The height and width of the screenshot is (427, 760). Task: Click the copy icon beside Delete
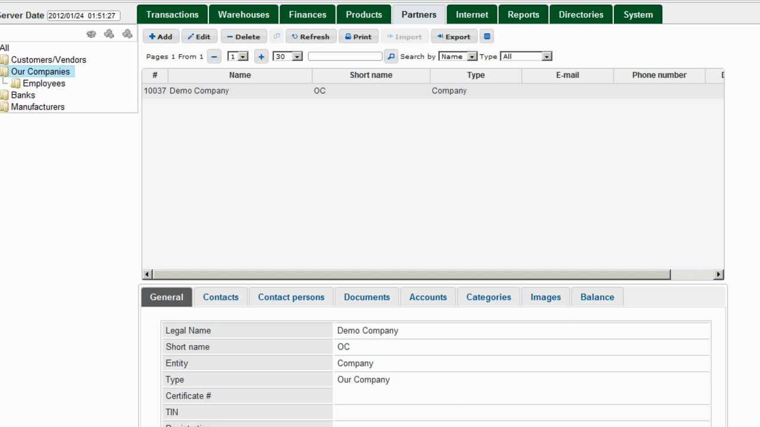pyautogui.click(x=277, y=36)
